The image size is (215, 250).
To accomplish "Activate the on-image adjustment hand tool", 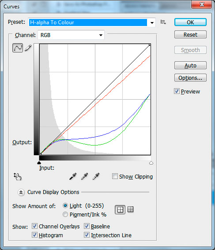I will pos(17,176).
